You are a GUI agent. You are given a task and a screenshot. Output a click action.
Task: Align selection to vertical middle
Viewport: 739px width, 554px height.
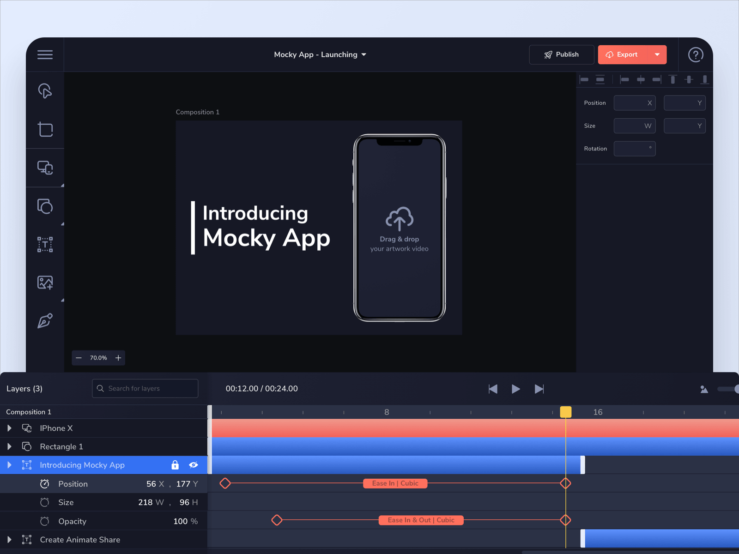tap(689, 79)
